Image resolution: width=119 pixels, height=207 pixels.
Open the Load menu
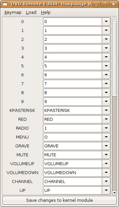[x=31, y=13]
